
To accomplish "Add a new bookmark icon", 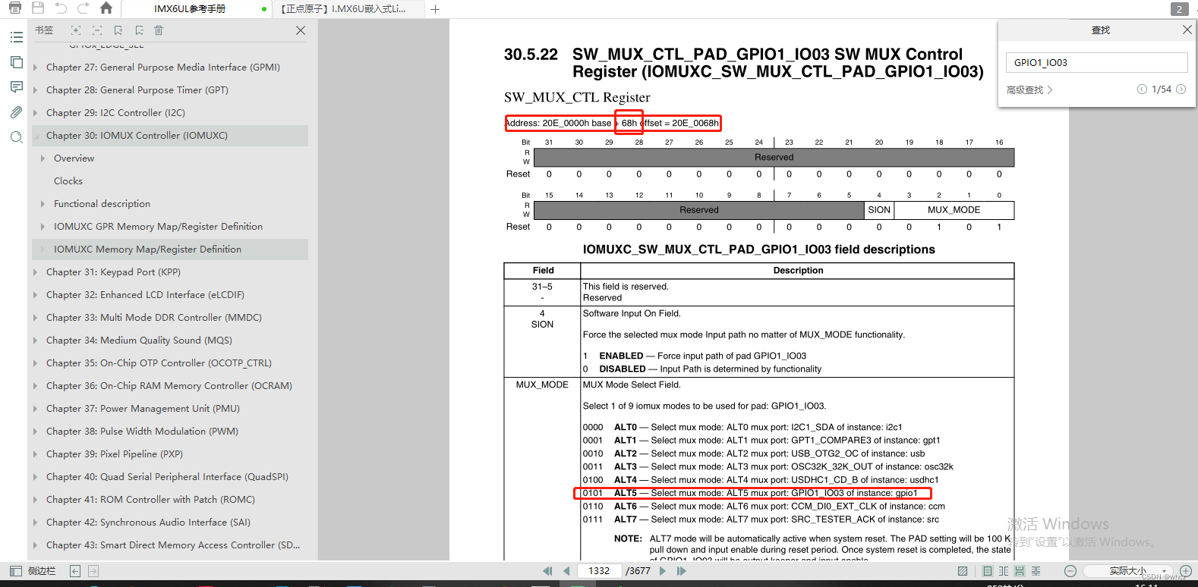I will point(118,30).
